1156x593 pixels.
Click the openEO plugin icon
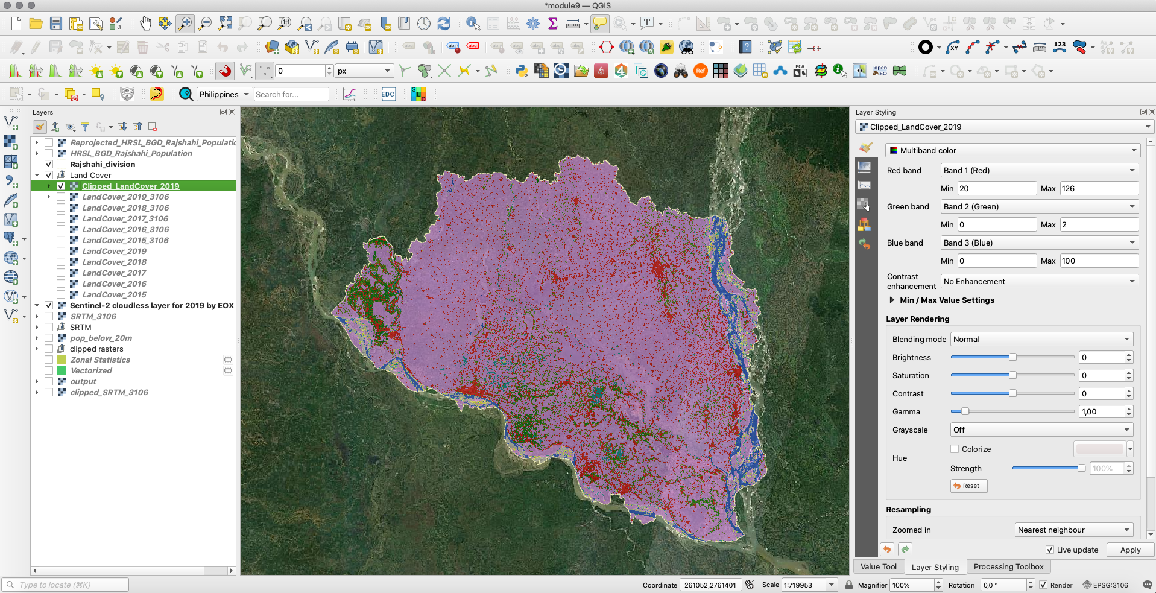click(880, 71)
